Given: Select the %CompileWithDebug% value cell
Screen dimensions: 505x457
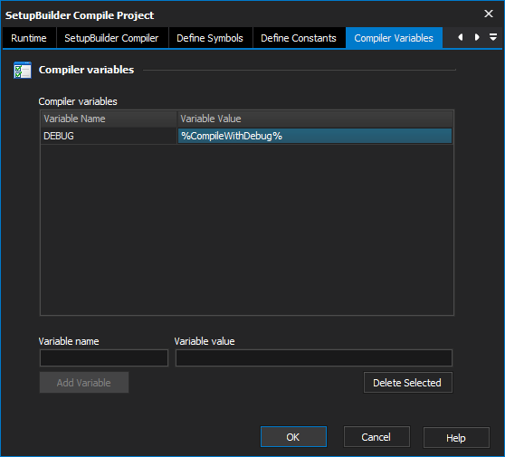Looking at the screenshot, I should [315, 136].
